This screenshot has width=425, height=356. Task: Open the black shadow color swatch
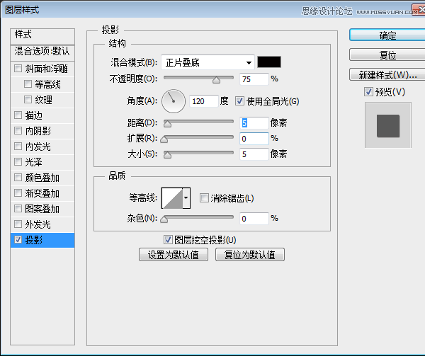pos(269,62)
